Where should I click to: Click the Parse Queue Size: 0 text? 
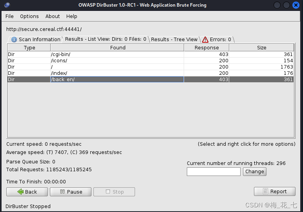[x=31, y=162]
